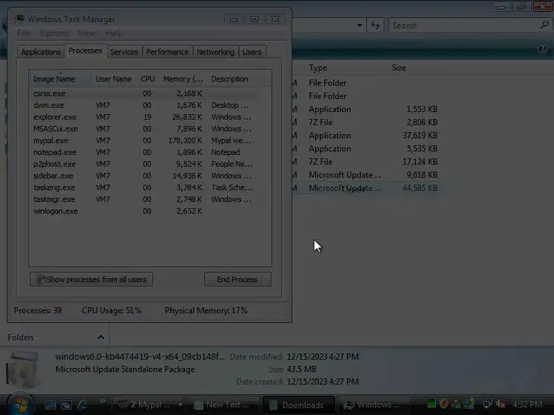Click the Task Manager title bar icon

pyautogui.click(x=19, y=19)
